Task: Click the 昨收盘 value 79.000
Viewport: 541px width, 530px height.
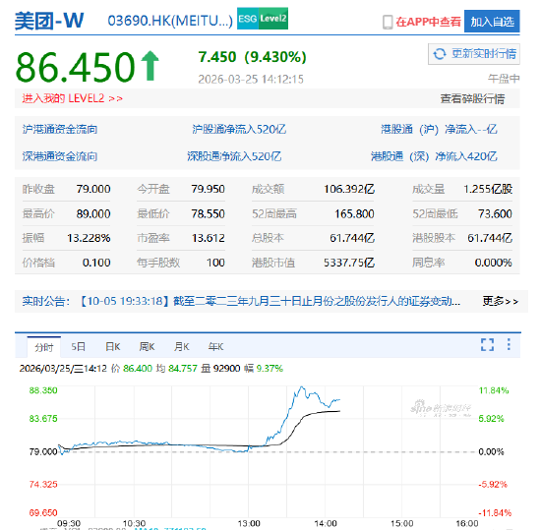Action: 93,189
